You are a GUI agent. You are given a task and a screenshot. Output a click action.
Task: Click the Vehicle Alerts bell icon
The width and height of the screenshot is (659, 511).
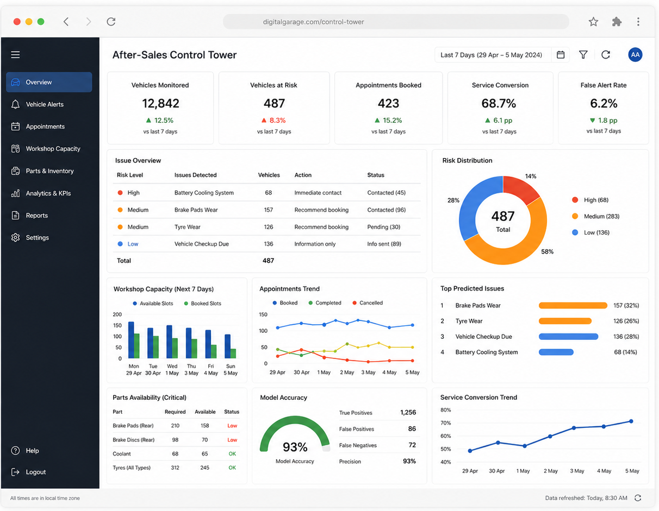pos(15,104)
